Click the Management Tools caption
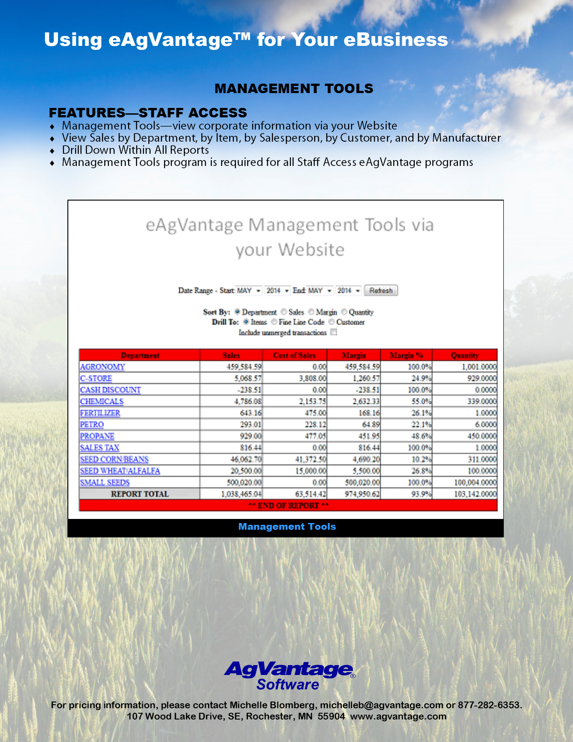This screenshot has height=742, width=573. click(x=287, y=527)
